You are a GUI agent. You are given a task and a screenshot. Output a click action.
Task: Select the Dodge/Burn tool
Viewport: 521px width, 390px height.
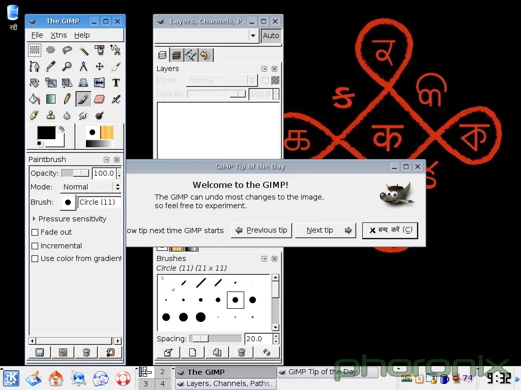coord(99,115)
